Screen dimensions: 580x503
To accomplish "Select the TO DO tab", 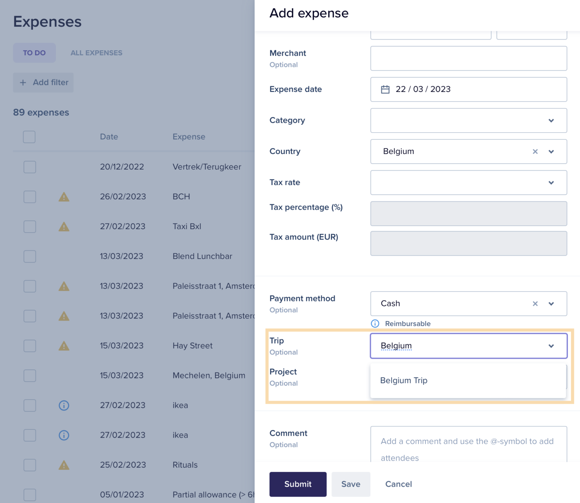I will [34, 52].
